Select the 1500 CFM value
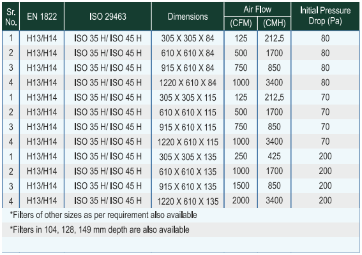This screenshot has height=255, width=362. [241, 186]
